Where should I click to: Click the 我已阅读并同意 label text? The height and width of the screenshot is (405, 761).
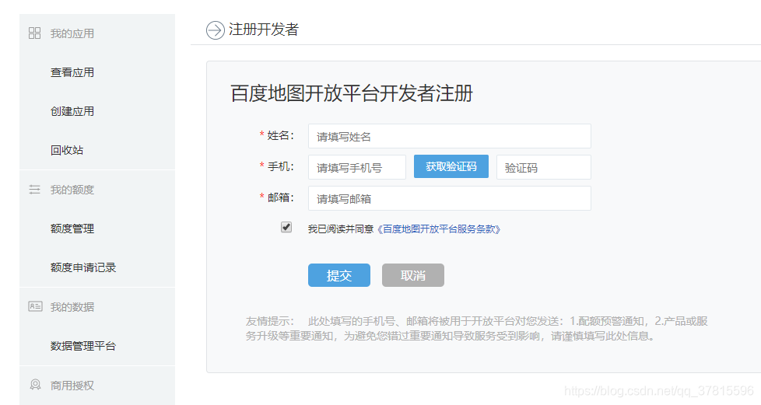[341, 229]
